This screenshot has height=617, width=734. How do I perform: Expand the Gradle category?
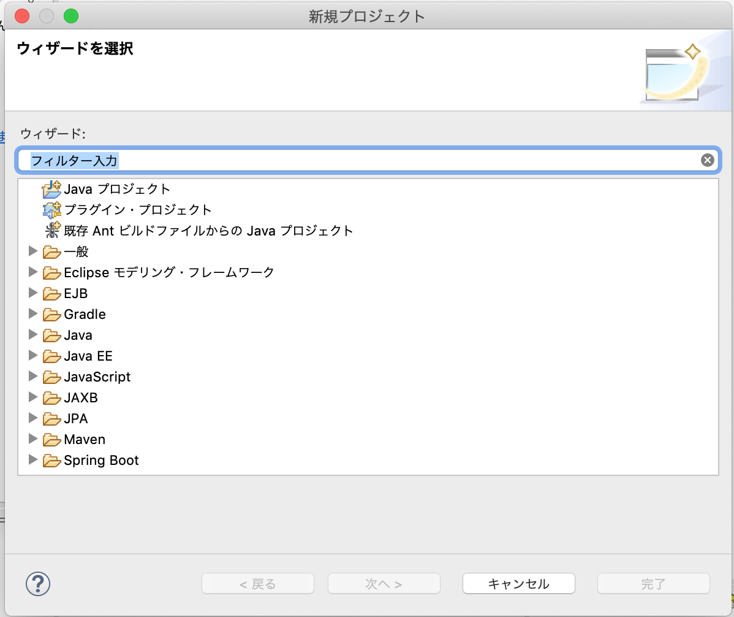32,313
